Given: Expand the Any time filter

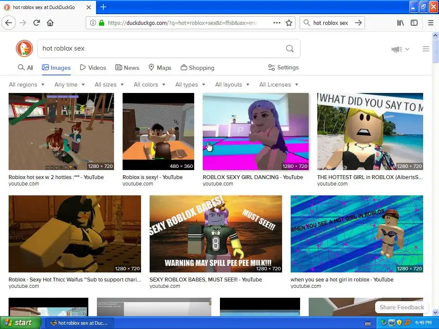Looking at the screenshot, I should [69, 84].
